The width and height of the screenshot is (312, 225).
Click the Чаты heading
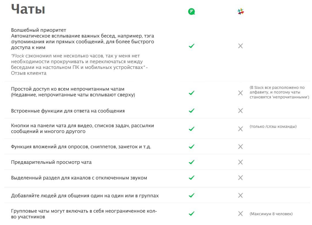[28, 10]
